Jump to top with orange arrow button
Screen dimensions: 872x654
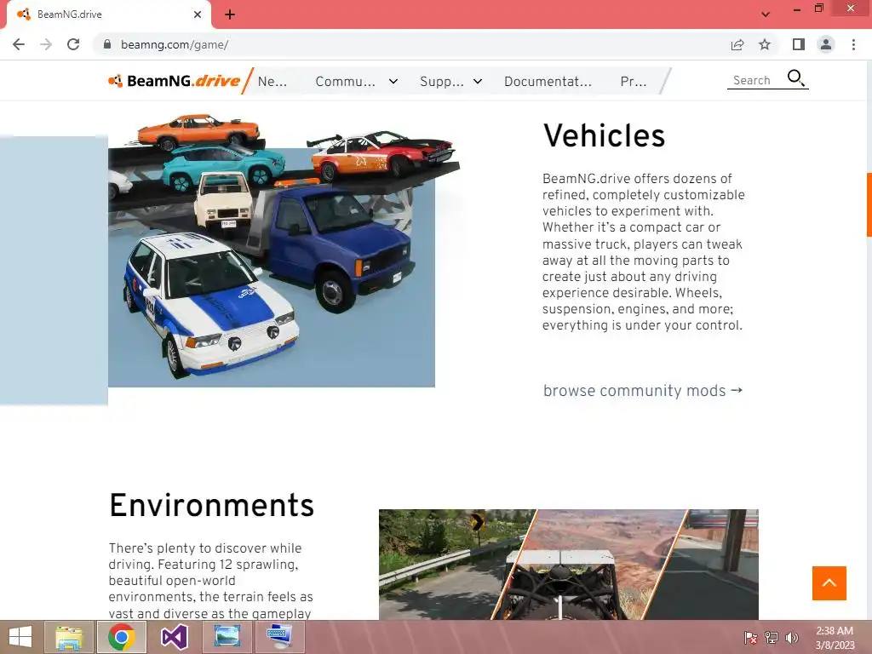829,582
